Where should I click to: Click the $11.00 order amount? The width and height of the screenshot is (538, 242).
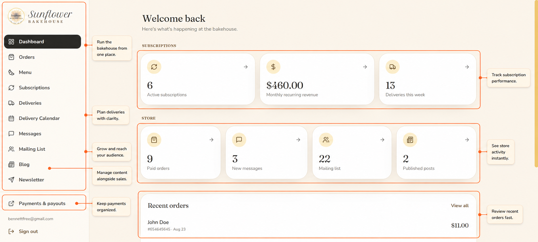tap(460, 226)
